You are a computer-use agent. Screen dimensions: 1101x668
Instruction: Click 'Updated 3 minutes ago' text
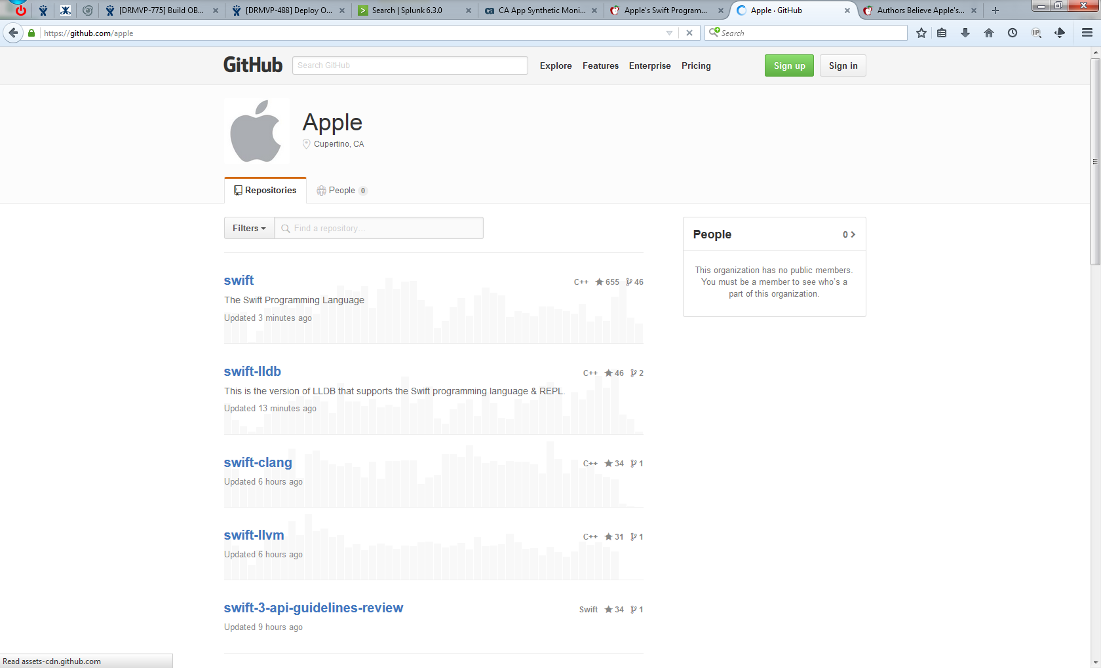(x=268, y=318)
